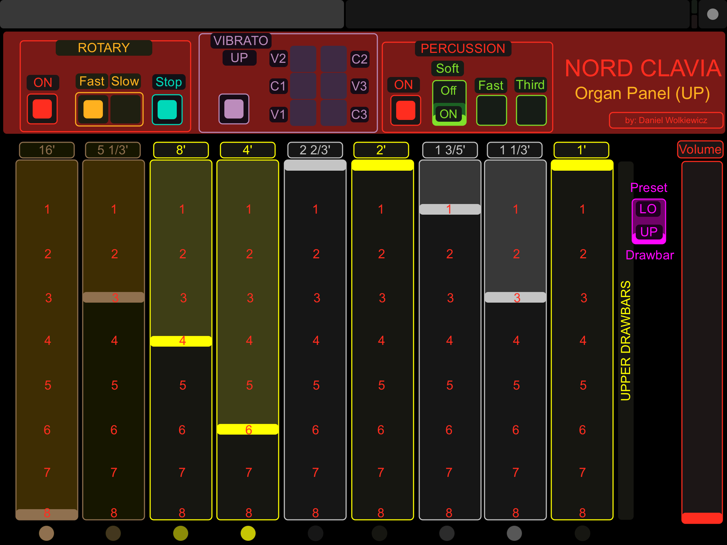This screenshot has height=545, width=727.
Task: Switch Preset selector to UP Drawbar
Action: click(x=648, y=232)
